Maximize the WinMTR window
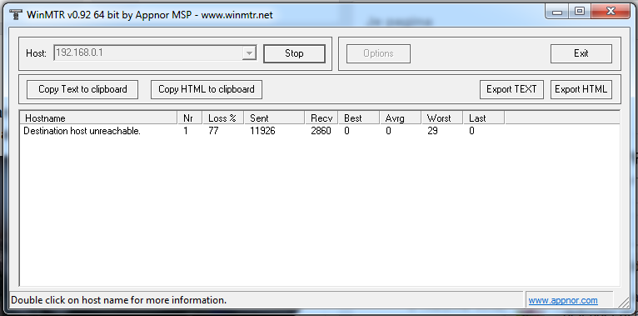 point(580,12)
